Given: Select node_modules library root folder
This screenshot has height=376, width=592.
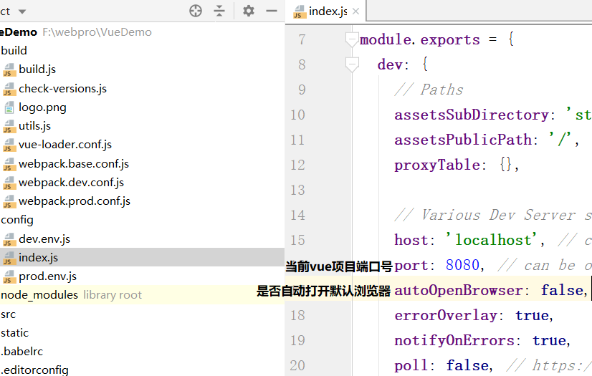Looking at the screenshot, I should tap(72, 295).
